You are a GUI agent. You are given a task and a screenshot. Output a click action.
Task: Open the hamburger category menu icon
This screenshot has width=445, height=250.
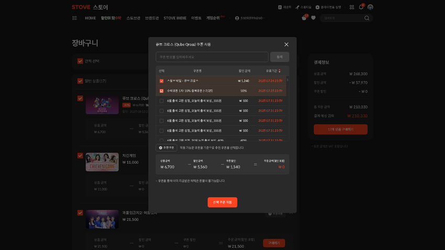[x=75, y=18]
